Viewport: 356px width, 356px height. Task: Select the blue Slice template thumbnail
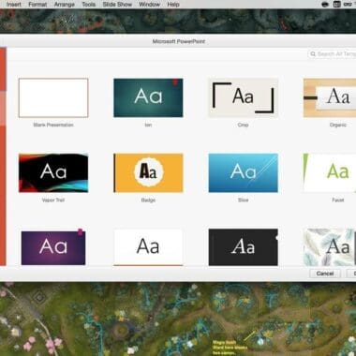click(243, 172)
